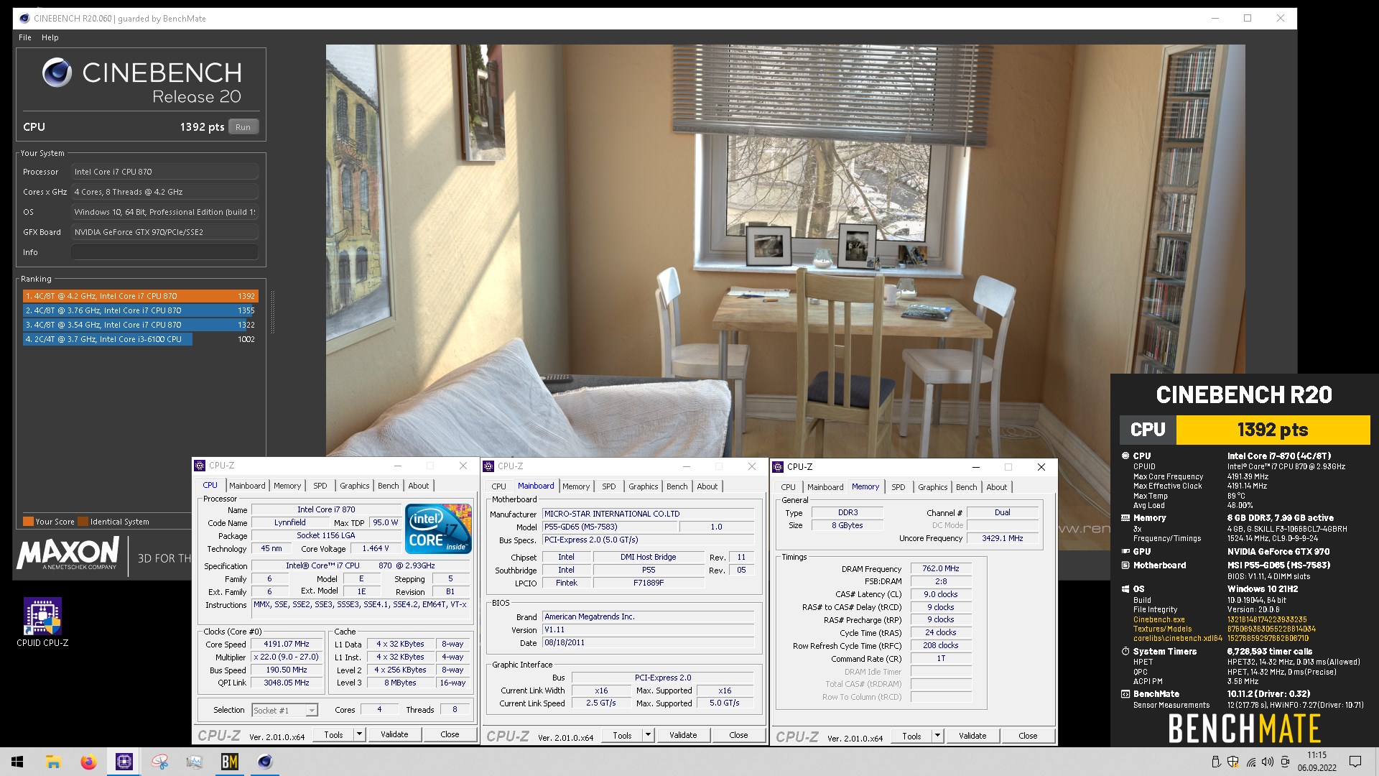Image resolution: width=1379 pixels, height=776 pixels.
Task: Click Validate in Mainboard CPU-Z window
Action: click(683, 735)
